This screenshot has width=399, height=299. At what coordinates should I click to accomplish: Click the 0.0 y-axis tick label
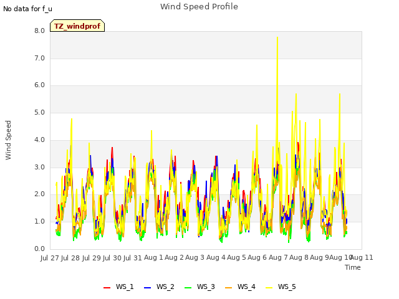(x=39, y=249)
